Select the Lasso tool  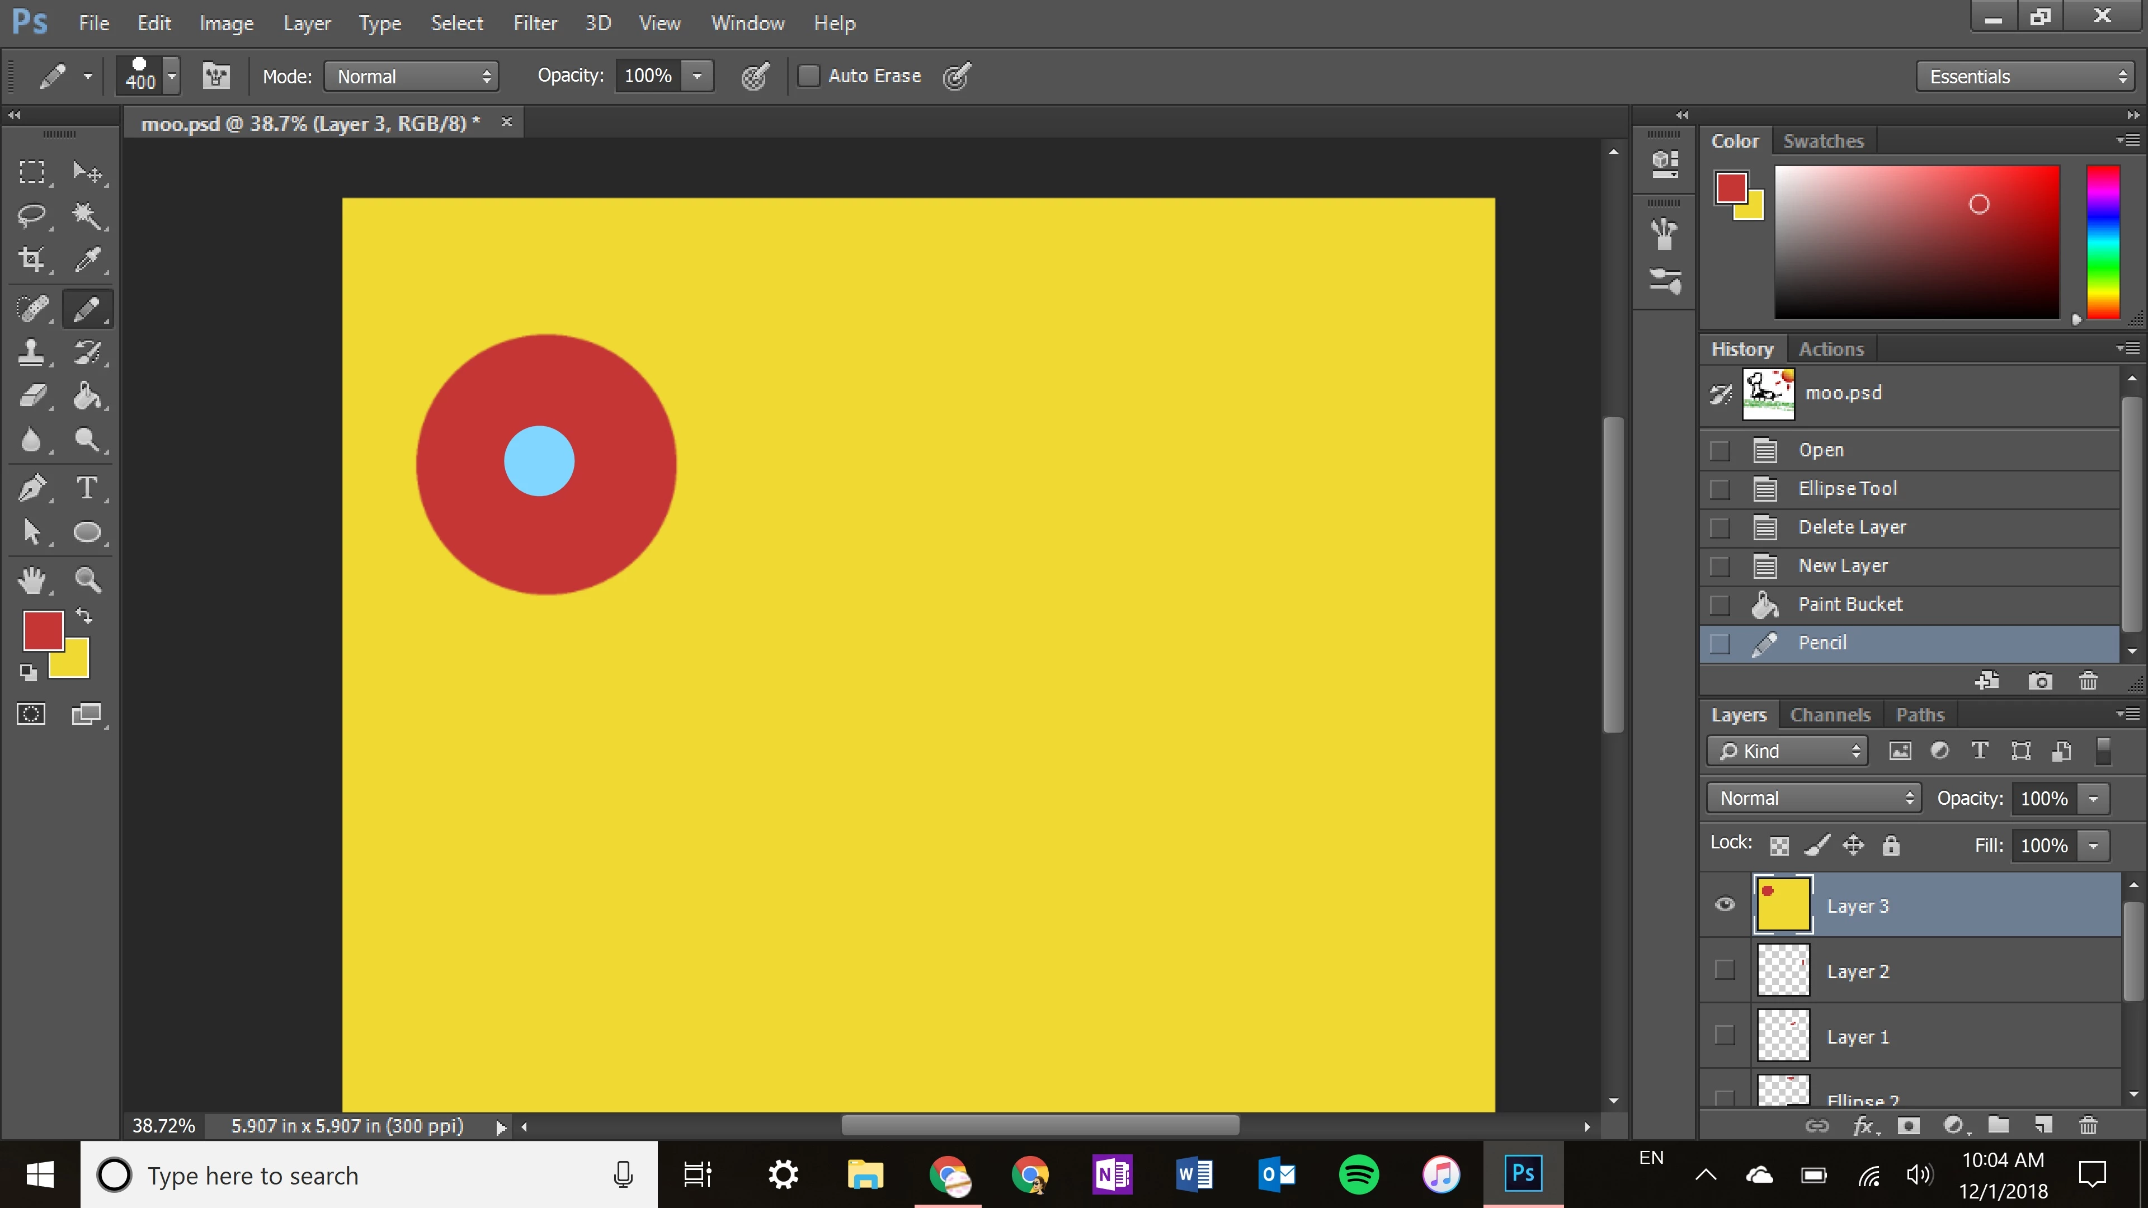coord(32,216)
